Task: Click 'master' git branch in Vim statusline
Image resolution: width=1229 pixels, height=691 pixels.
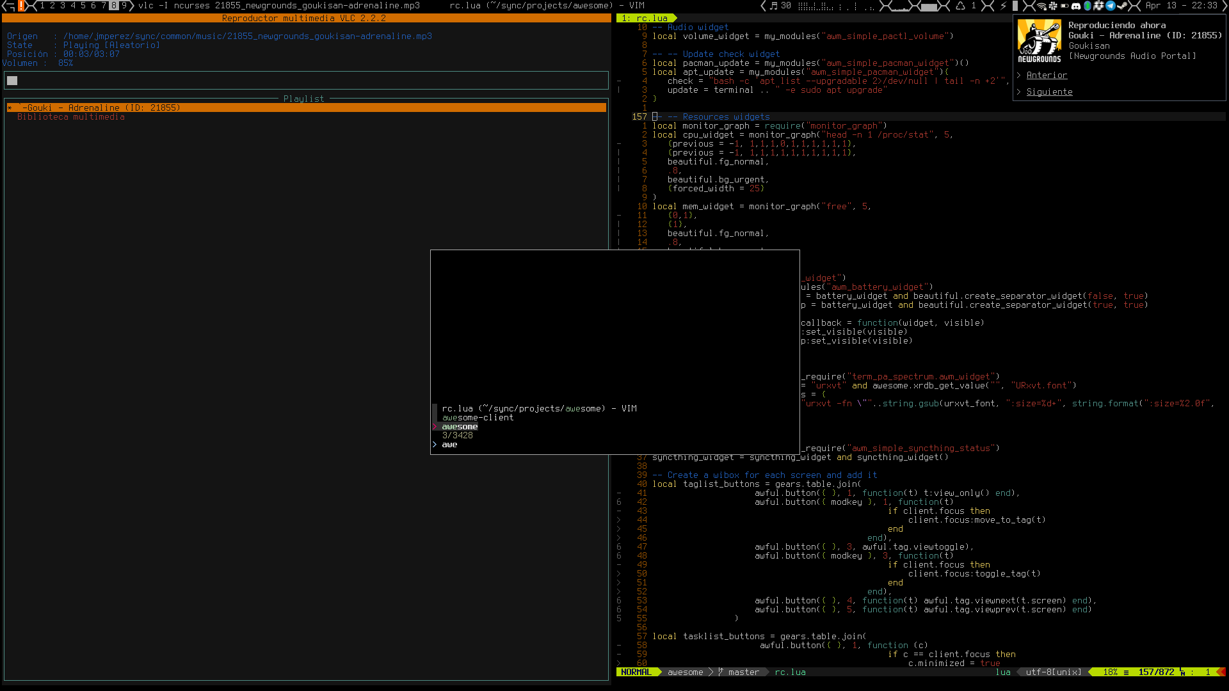Action: point(743,672)
